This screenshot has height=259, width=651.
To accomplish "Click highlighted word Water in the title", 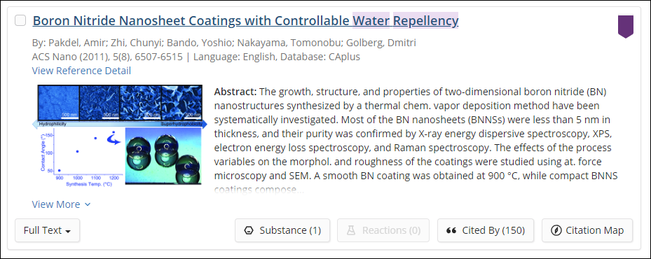I will pyautogui.click(x=371, y=20).
